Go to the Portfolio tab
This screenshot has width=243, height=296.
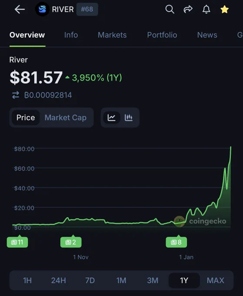coord(162,35)
